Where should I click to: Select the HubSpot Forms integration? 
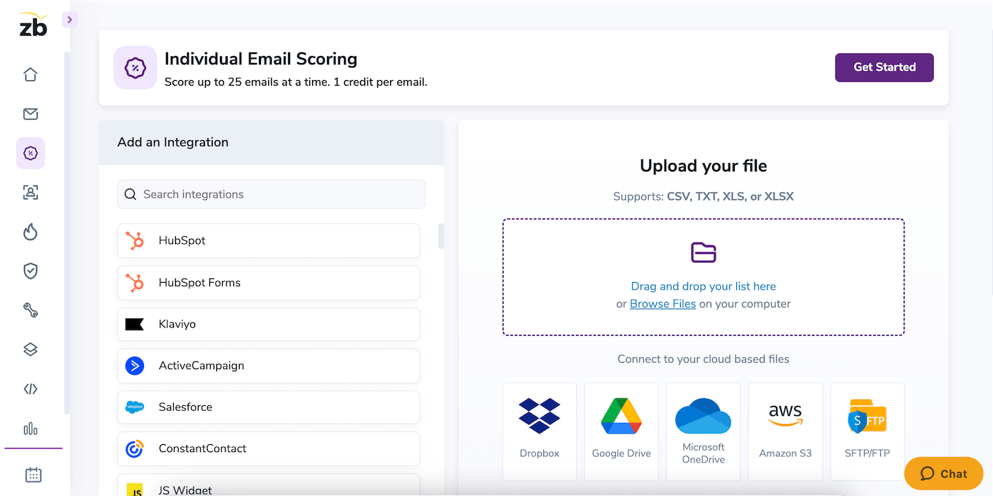(268, 283)
